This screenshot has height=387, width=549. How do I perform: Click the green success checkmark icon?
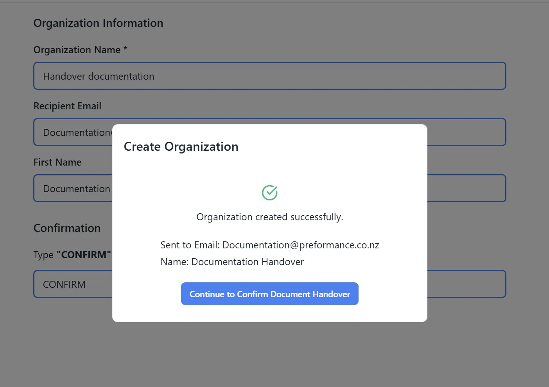(x=269, y=192)
